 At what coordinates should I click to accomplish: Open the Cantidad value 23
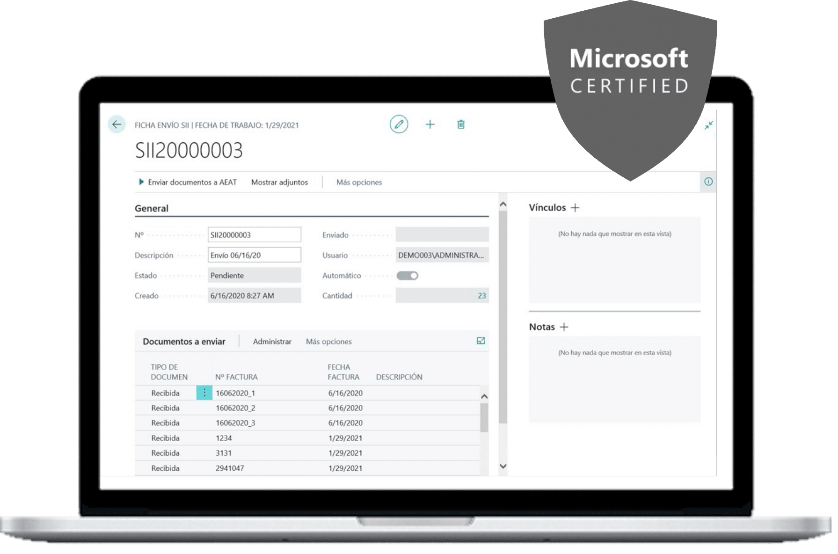481,296
